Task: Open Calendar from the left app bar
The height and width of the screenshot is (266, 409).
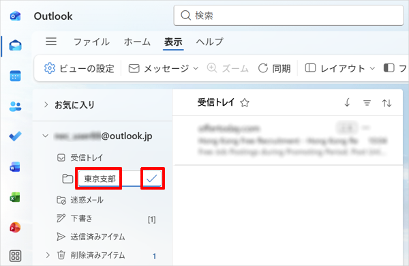Action: [x=16, y=76]
